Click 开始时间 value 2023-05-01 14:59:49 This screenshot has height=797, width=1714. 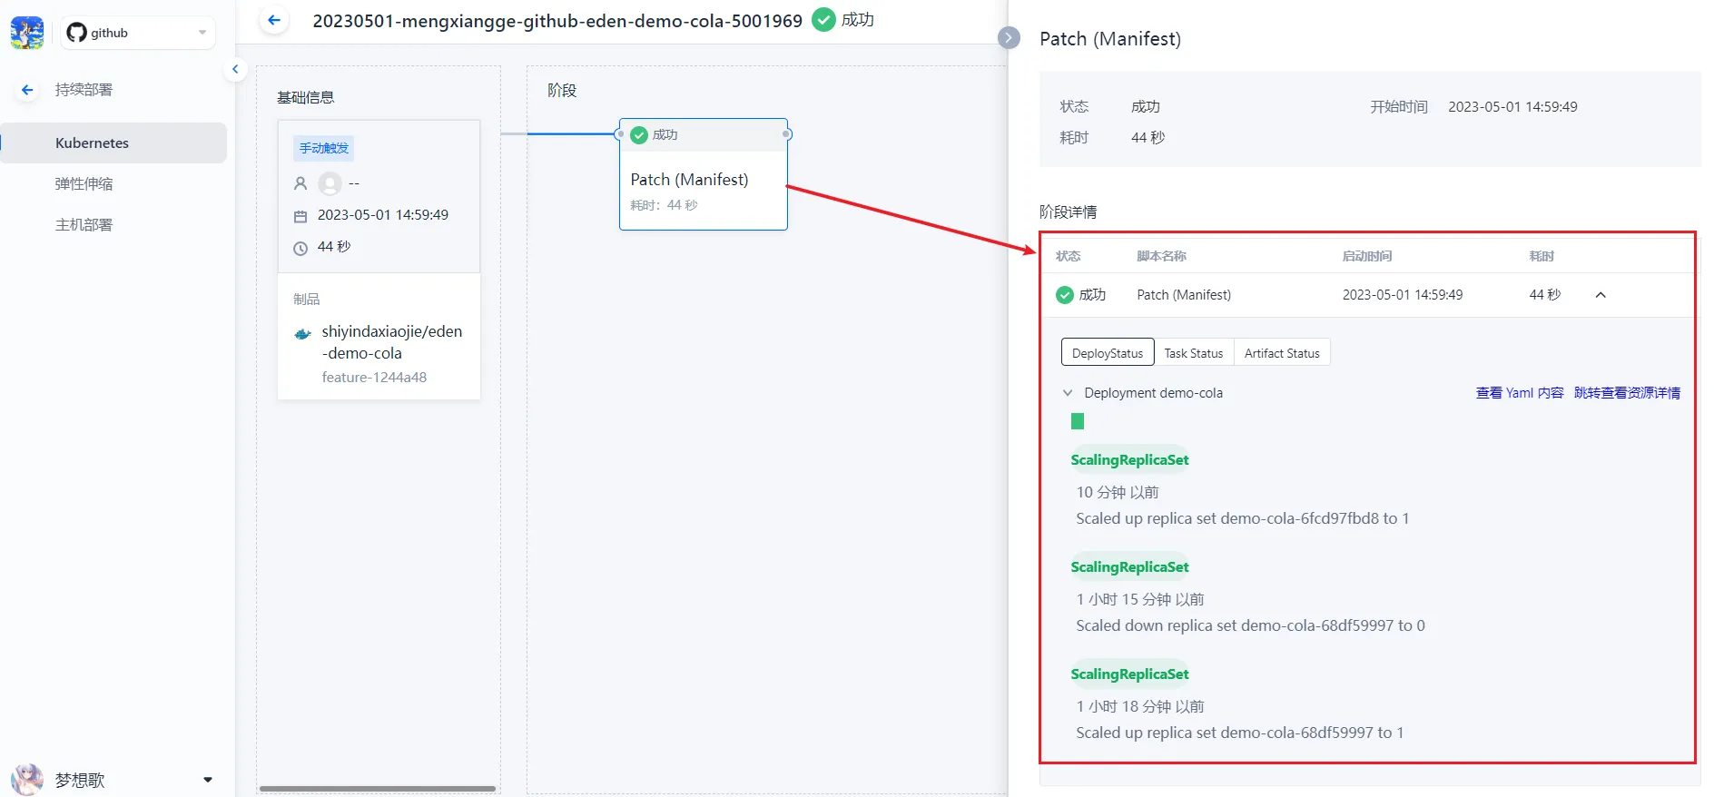1512,107
